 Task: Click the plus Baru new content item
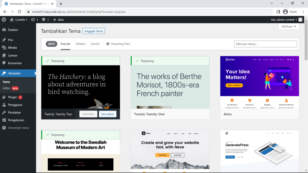point(59,20)
